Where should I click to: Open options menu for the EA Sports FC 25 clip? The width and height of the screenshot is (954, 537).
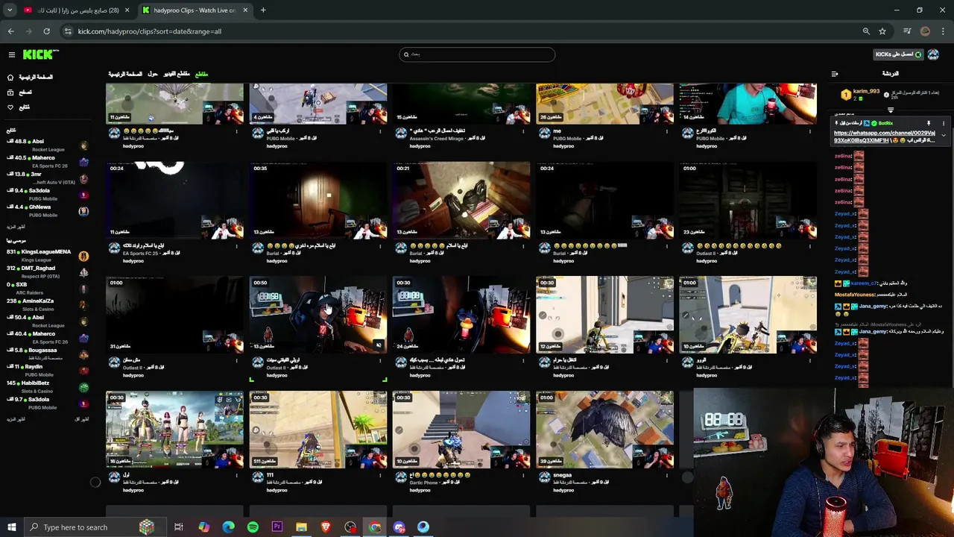pos(237,247)
